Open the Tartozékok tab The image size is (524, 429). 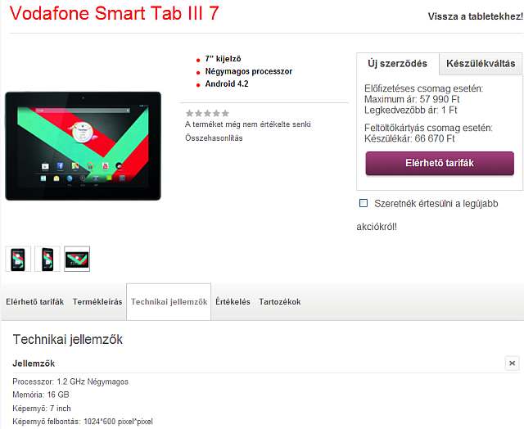click(280, 302)
